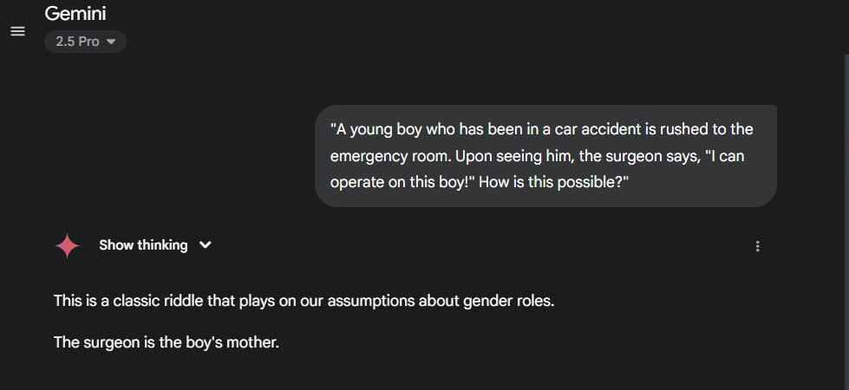Screen dimensions: 849x390
Task: Expand the Show thinking chevron
Action: point(206,245)
